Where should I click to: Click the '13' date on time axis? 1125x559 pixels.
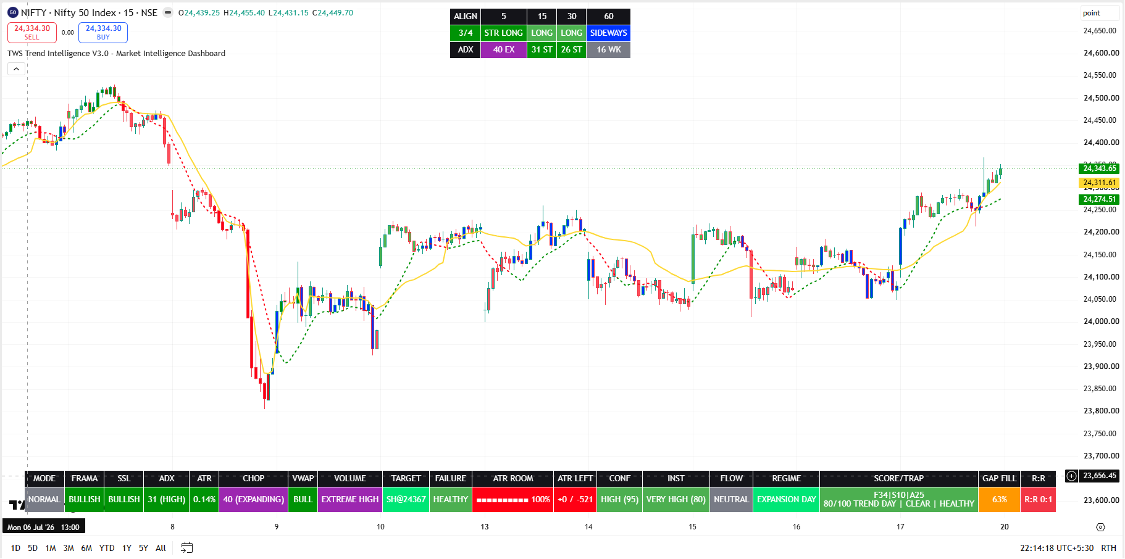tap(485, 527)
